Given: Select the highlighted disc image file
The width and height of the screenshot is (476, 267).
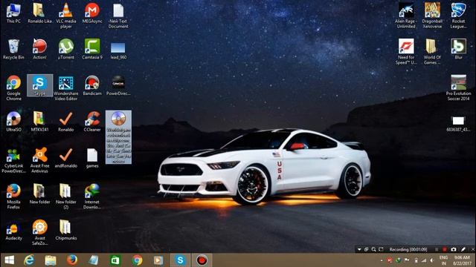Looking at the screenshot, I should point(118,137).
